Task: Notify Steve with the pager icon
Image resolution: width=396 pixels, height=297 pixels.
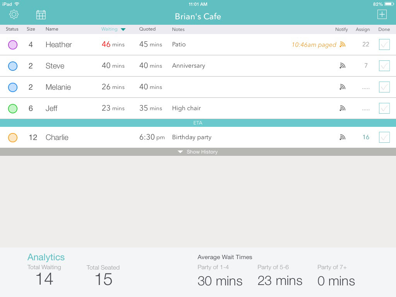Action: pos(342,66)
